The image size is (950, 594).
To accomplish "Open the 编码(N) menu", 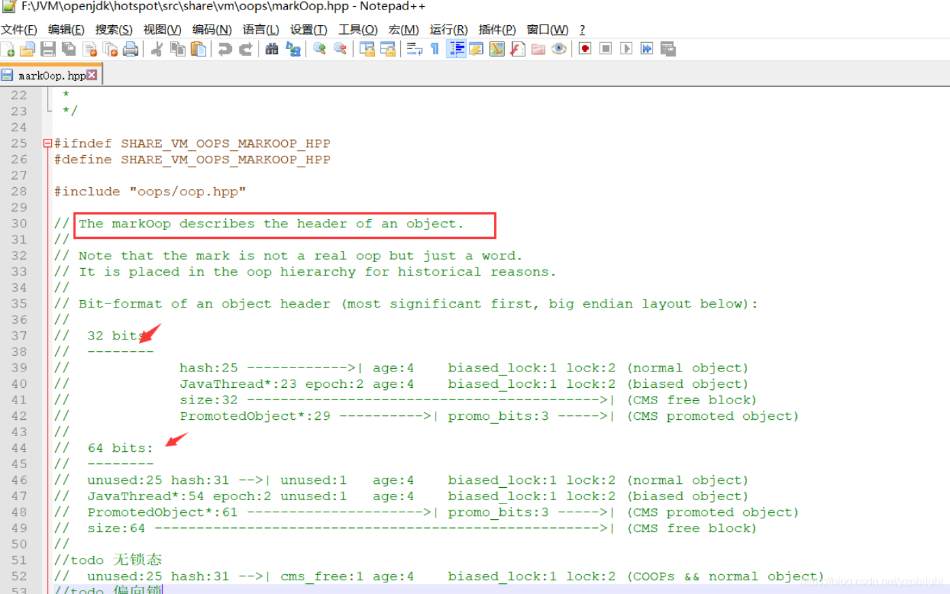I will tap(212, 29).
